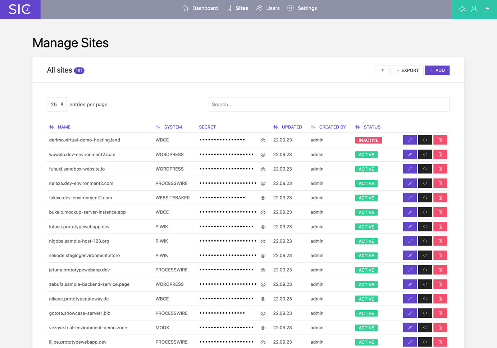Show code for darimo.virtual-demo-hosting.land

tap(425, 140)
